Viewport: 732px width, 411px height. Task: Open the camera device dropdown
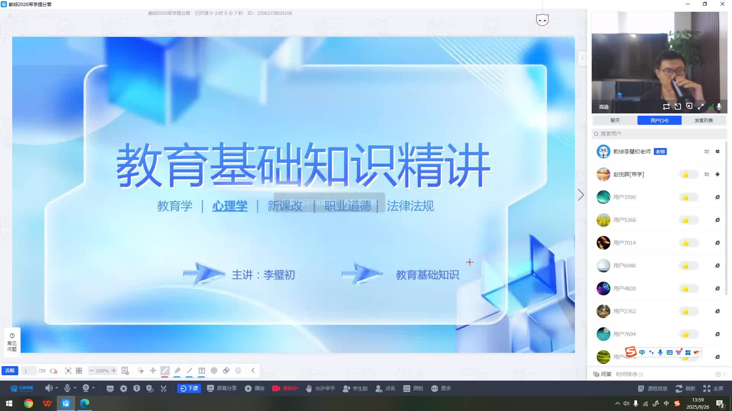coord(92,388)
